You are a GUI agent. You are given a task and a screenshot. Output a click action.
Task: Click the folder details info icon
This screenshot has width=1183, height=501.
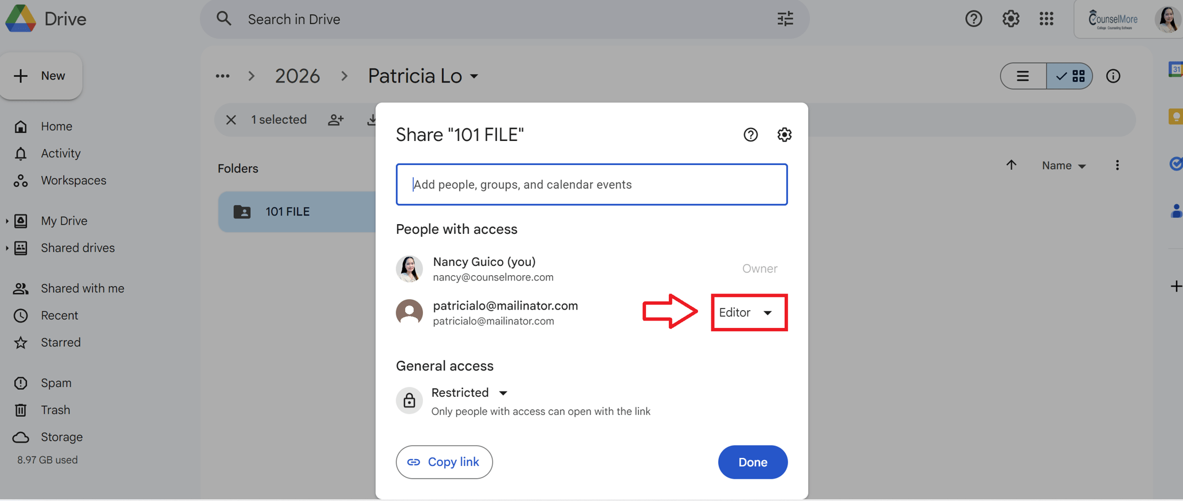point(1113,76)
